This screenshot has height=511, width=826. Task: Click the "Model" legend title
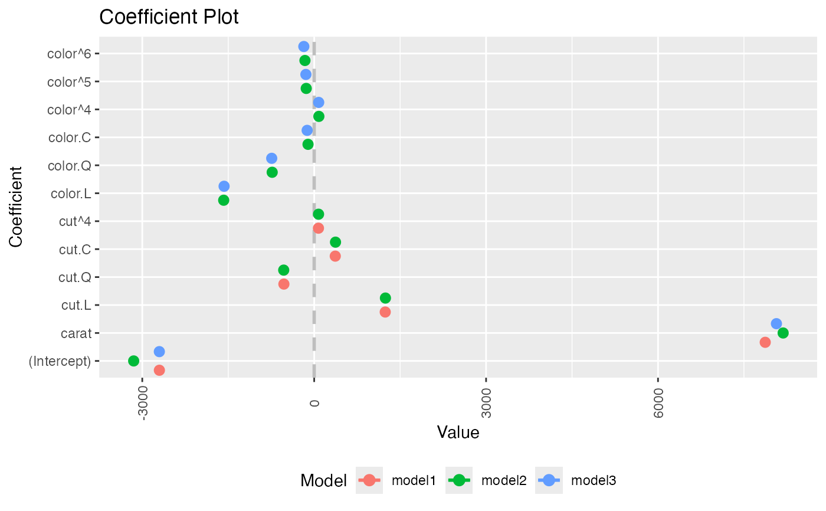323,481
